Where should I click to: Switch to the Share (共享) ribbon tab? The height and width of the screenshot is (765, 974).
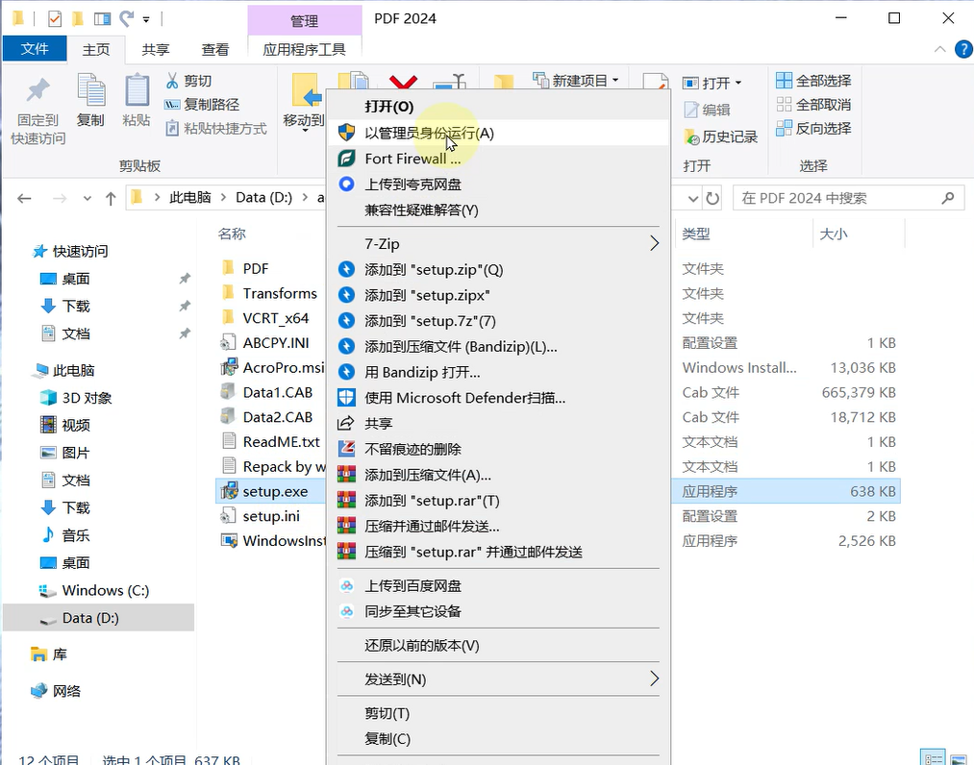point(156,49)
